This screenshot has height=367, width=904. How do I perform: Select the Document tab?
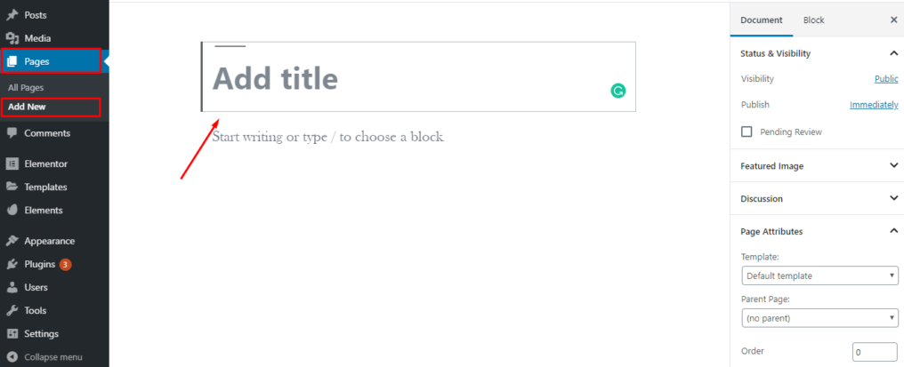(x=761, y=20)
